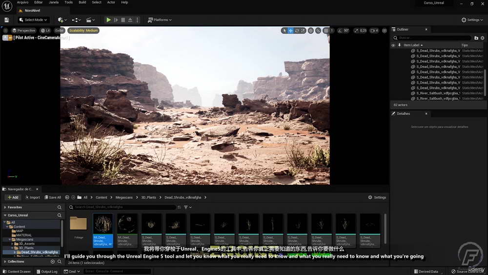Screen dimensions: 488x275
Task: Open the grid snap size value 1
Action: pos(332,30)
